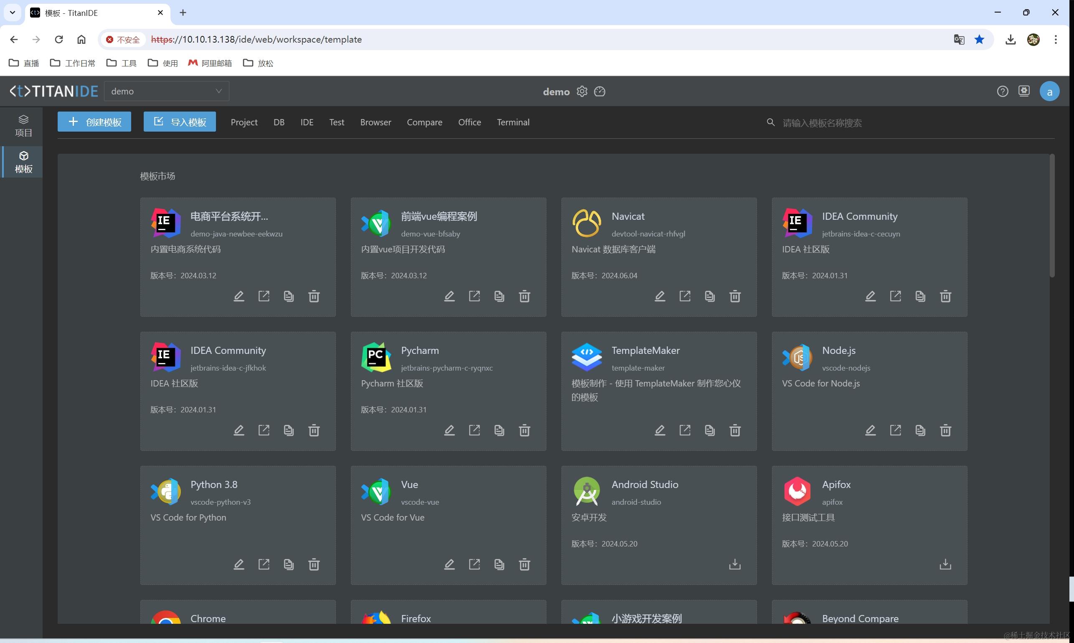The height and width of the screenshot is (643, 1074).
Task: Export the Pycharm template
Action: 475,430
